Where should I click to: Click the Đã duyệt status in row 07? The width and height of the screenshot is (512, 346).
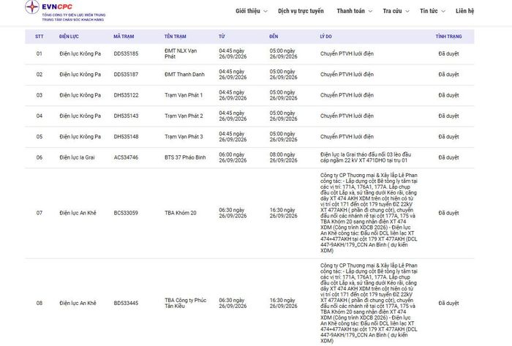[448, 213]
